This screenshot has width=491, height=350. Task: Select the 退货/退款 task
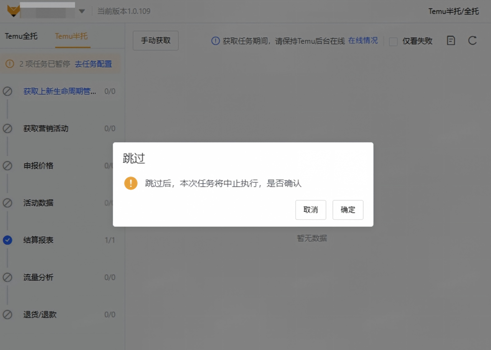click(x=40, y=315)
